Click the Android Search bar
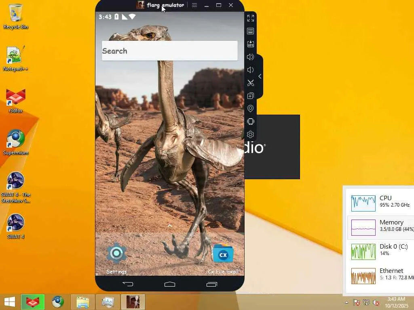414x310 pixels. point(170,50)
